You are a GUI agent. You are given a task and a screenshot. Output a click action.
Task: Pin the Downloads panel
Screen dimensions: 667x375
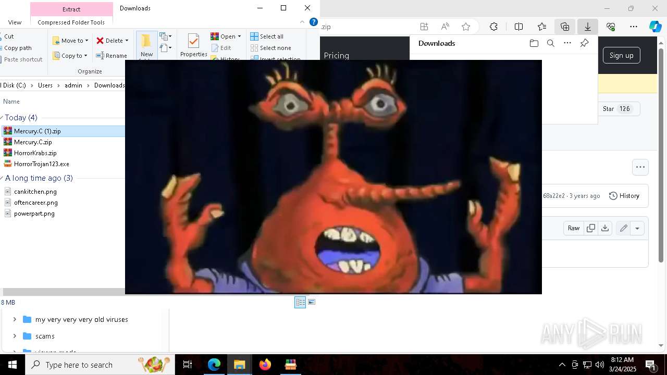[585, 43]
